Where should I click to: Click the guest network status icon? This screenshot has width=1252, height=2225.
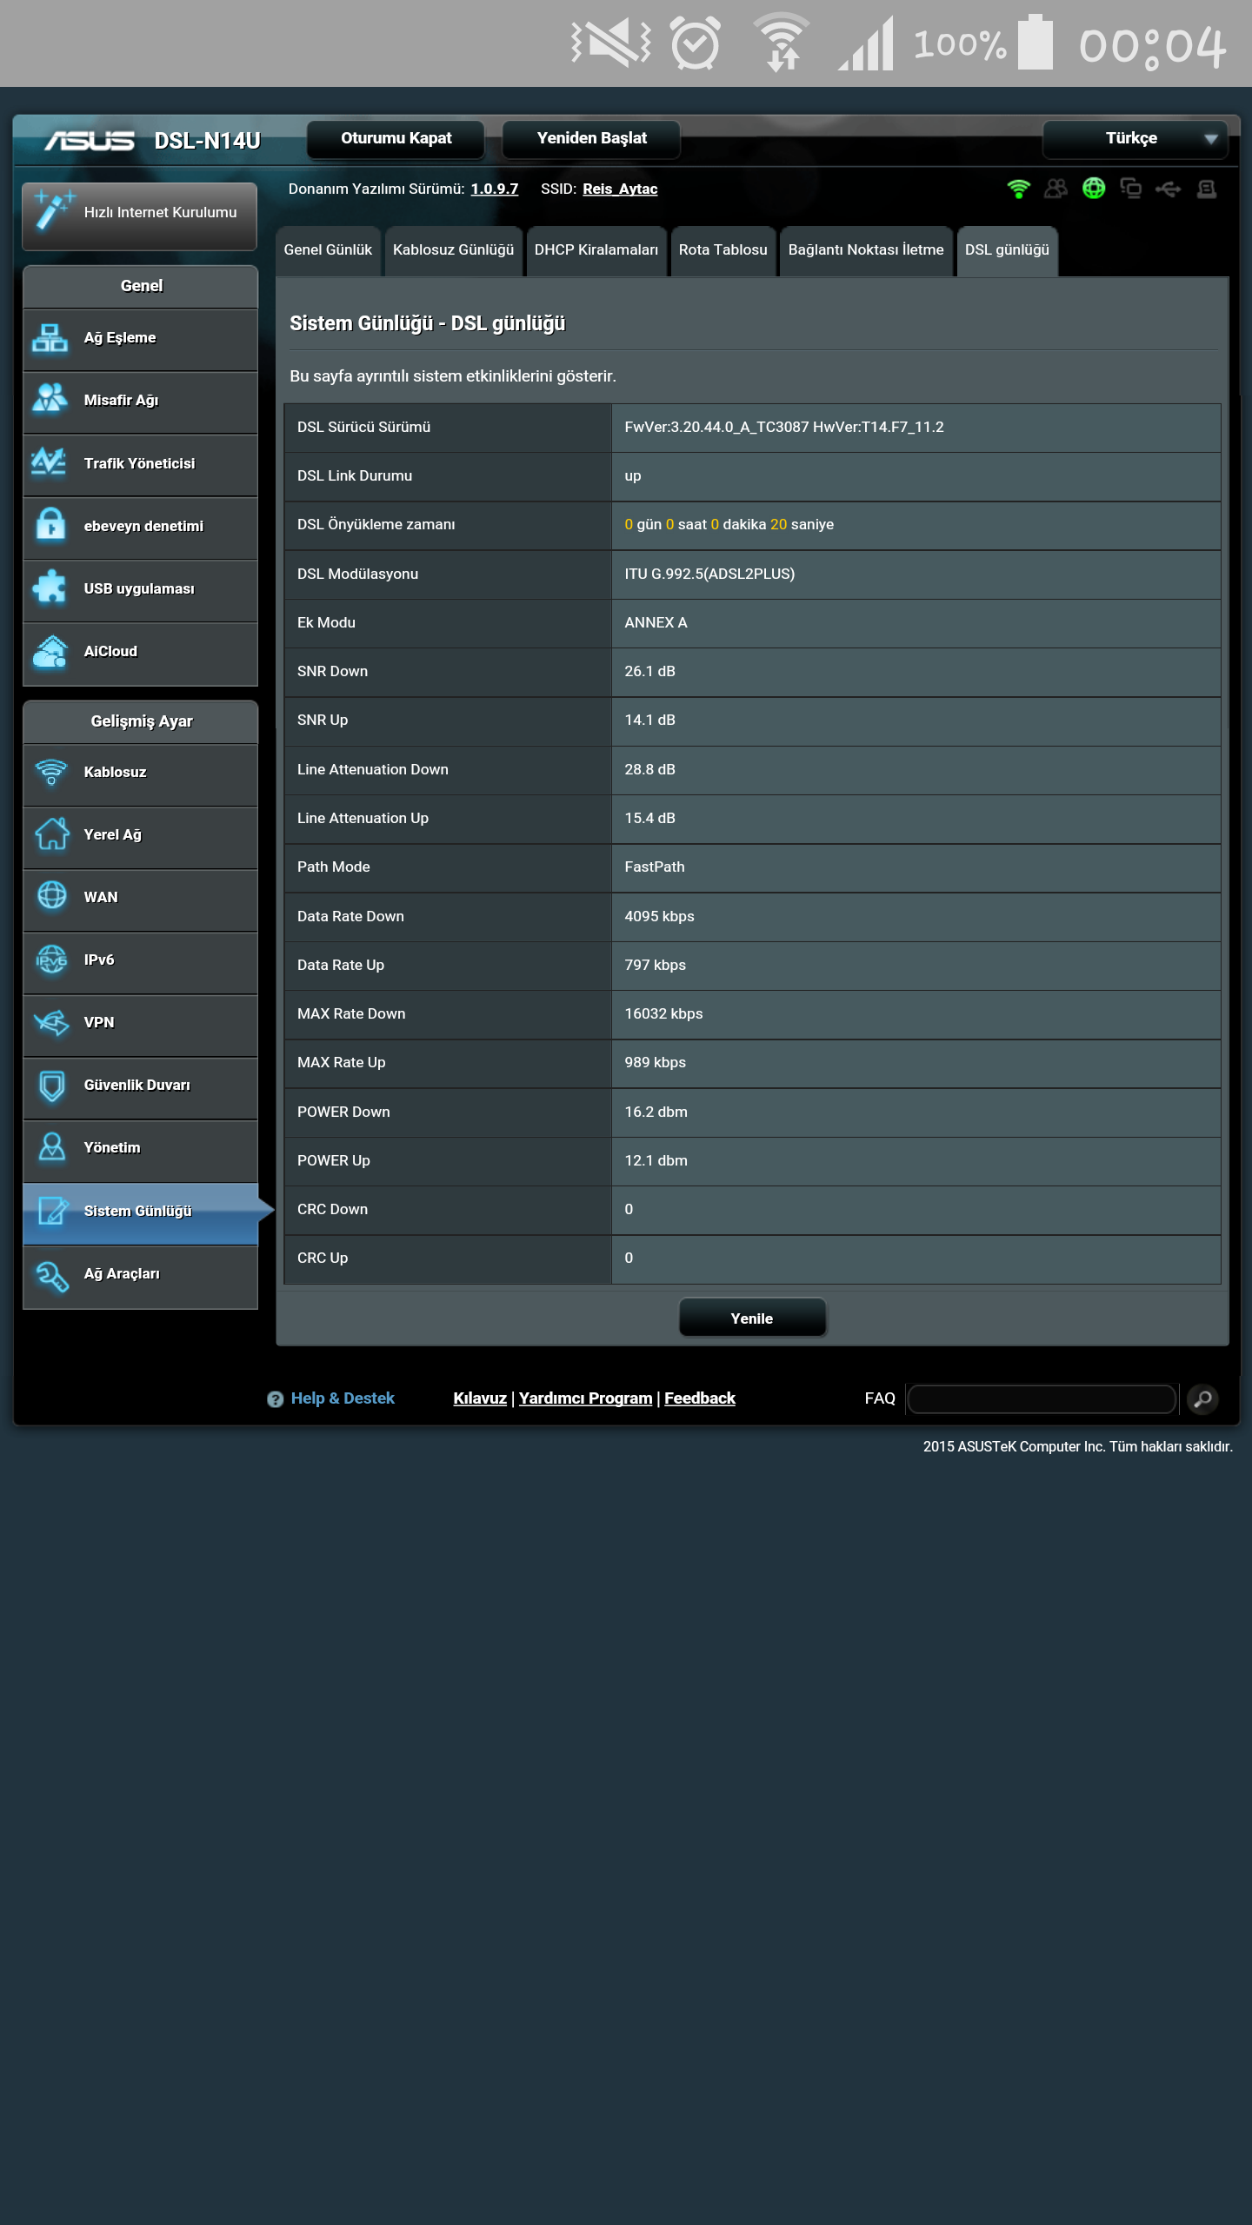tap(1056, 188)
